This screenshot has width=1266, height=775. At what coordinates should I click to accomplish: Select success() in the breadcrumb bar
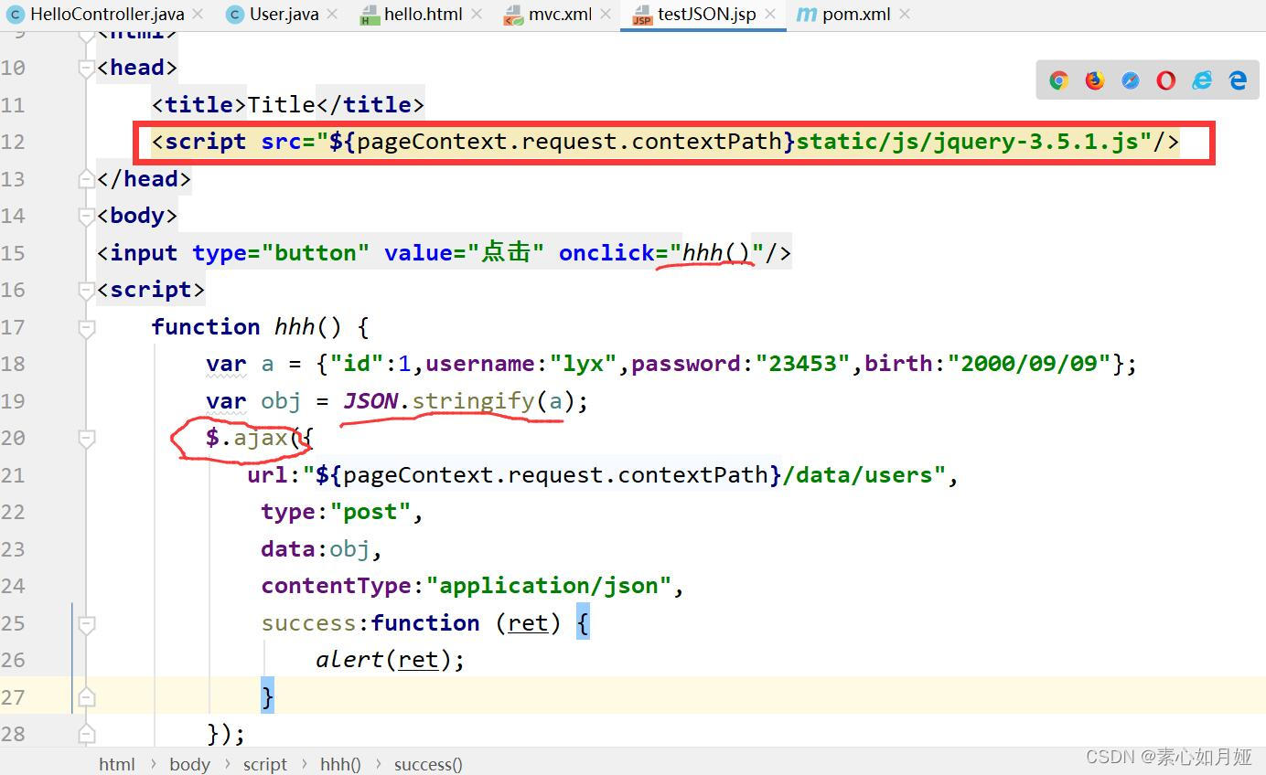(428, 764)
